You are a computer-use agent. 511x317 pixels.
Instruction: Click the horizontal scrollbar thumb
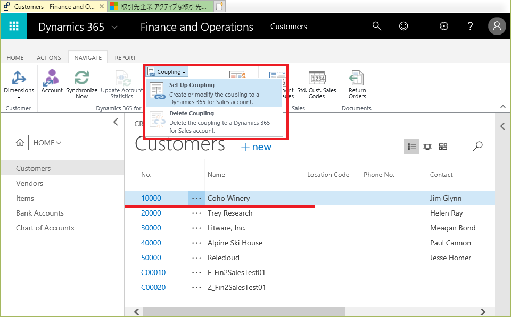pos(244,312)
